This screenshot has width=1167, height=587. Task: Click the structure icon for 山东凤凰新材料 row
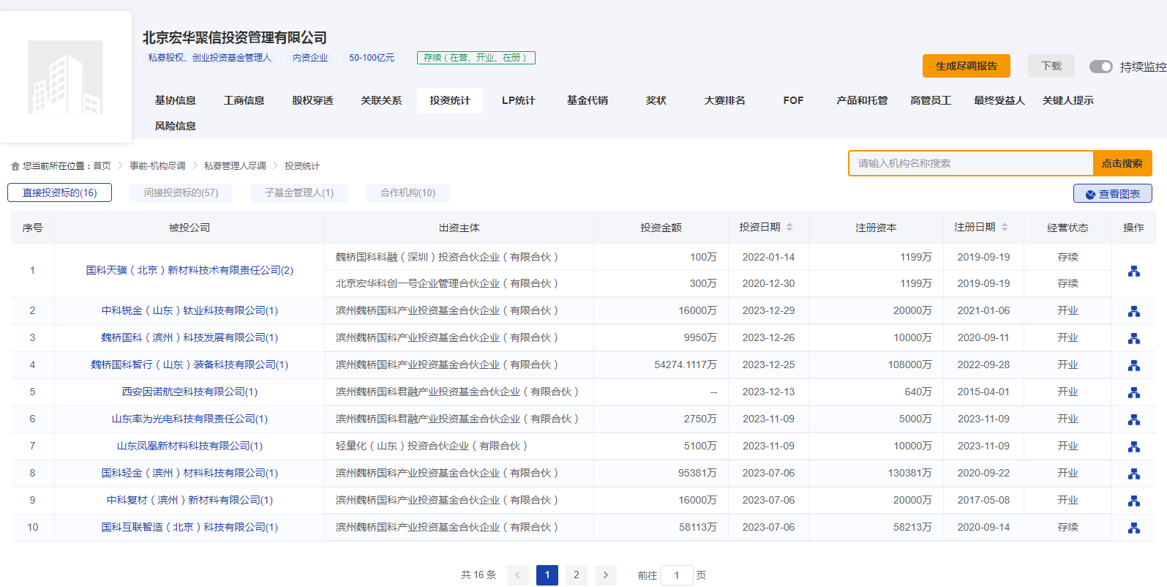click(x=1133, y=446)
